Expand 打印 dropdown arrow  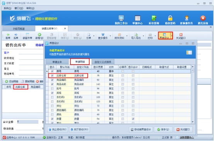click(x=155, y=36)
